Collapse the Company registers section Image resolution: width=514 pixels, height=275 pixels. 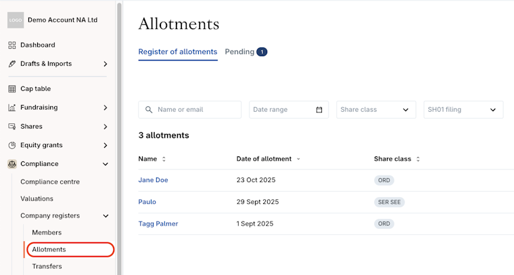click(x=106, y=216)
